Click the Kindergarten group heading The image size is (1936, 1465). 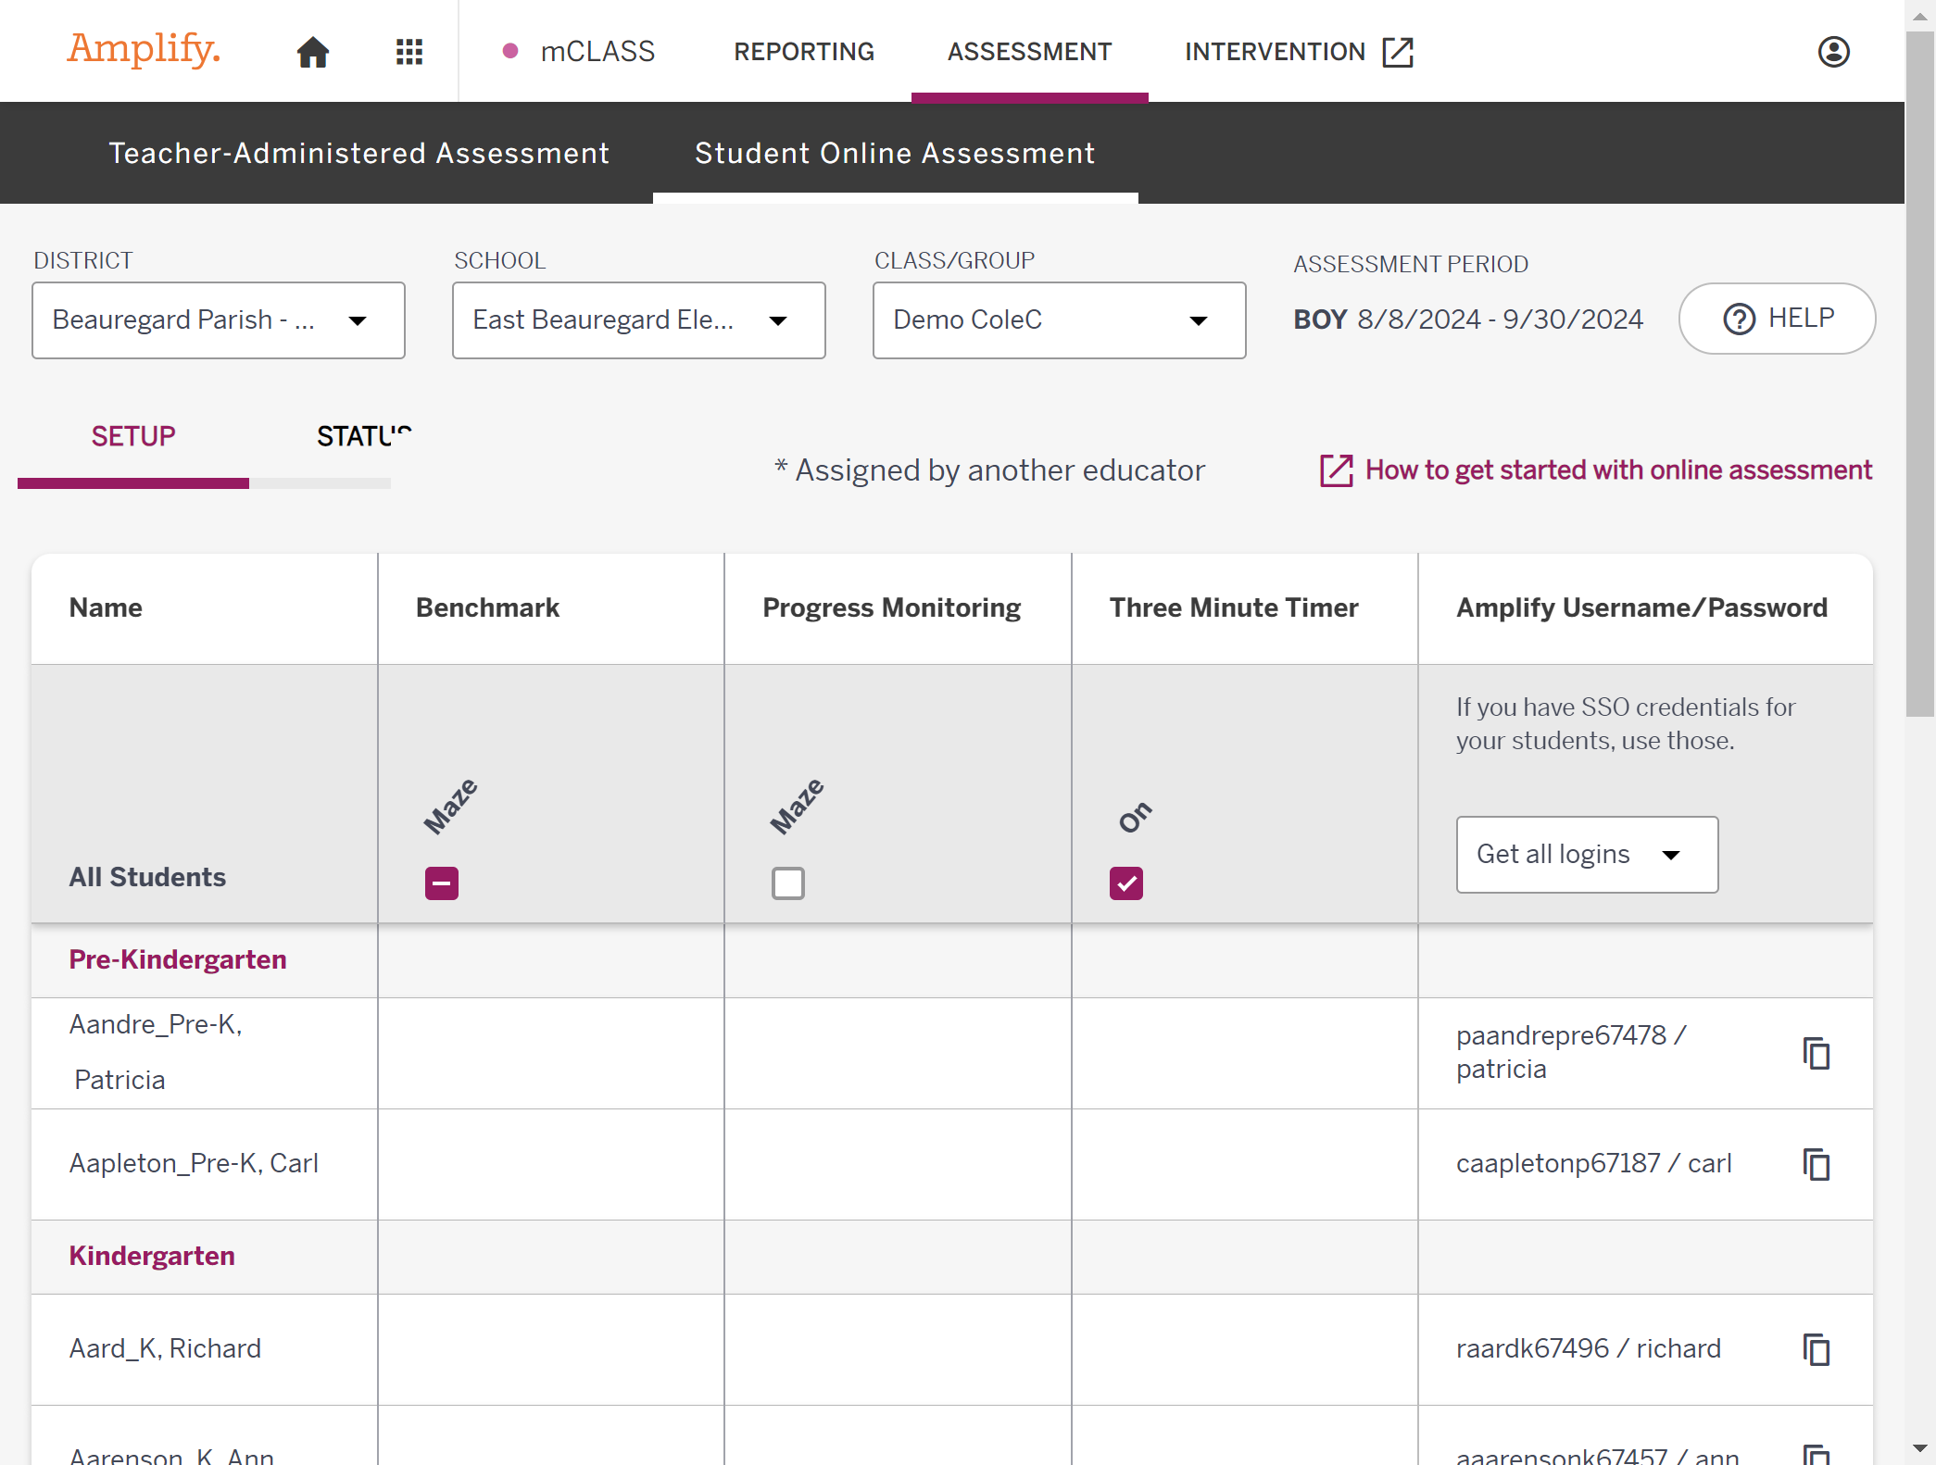(152, 1256)
